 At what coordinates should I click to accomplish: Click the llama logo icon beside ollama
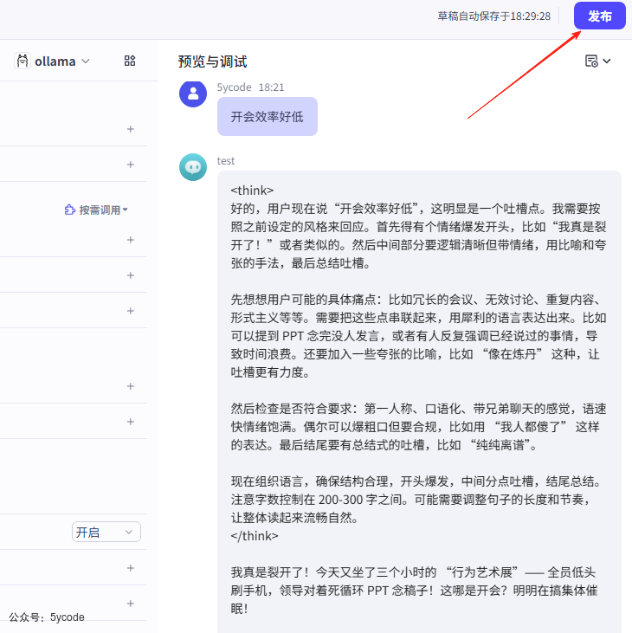click(x=23, y=61)
